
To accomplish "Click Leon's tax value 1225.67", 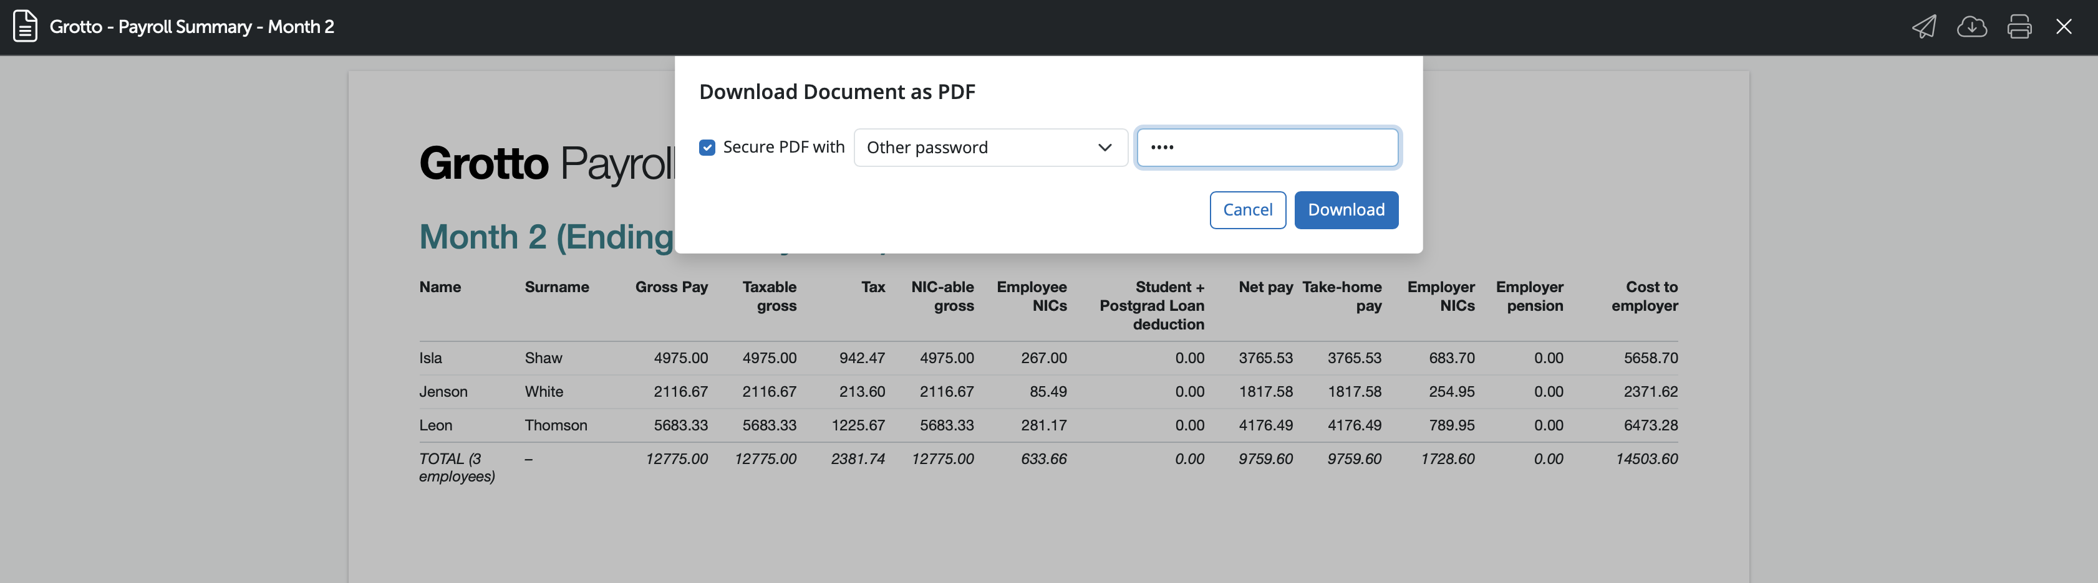I will pos(858,425).
